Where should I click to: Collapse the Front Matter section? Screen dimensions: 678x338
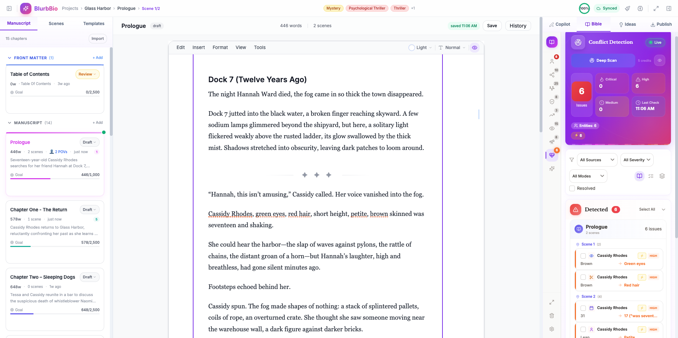8,58
